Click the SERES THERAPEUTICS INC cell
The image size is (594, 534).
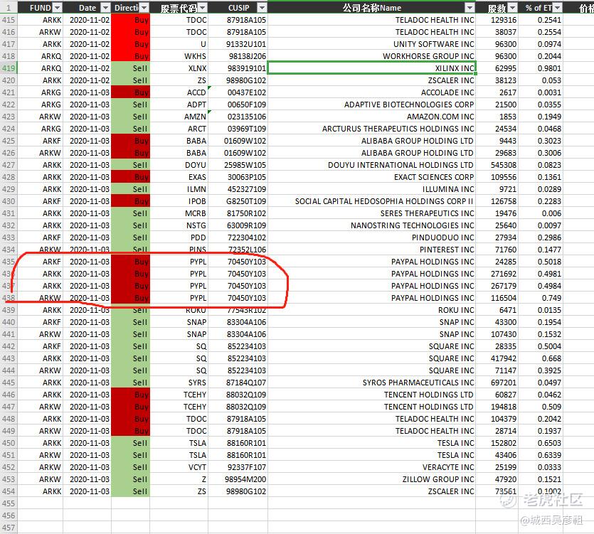[x=371, y=213]
